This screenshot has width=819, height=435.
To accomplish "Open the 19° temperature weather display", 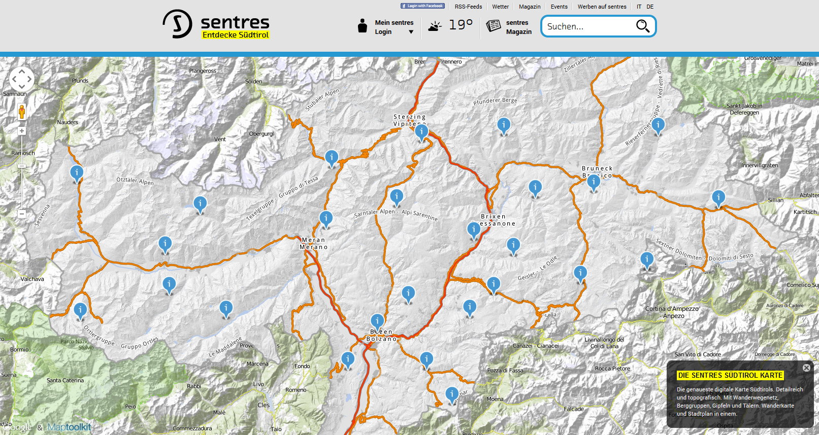I will click(461, 25).
